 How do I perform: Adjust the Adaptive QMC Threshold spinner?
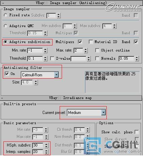[45, 33]
